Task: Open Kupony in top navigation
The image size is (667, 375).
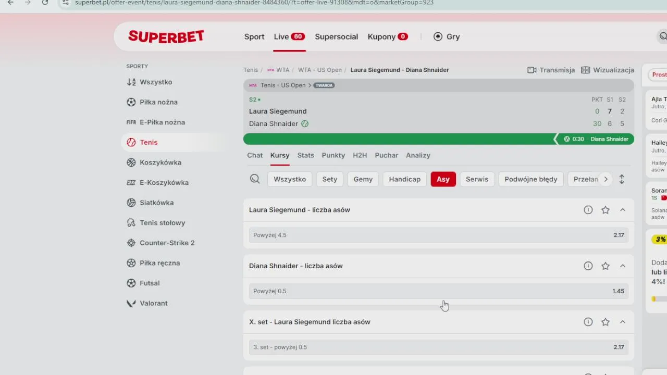Action: point(388,36)
